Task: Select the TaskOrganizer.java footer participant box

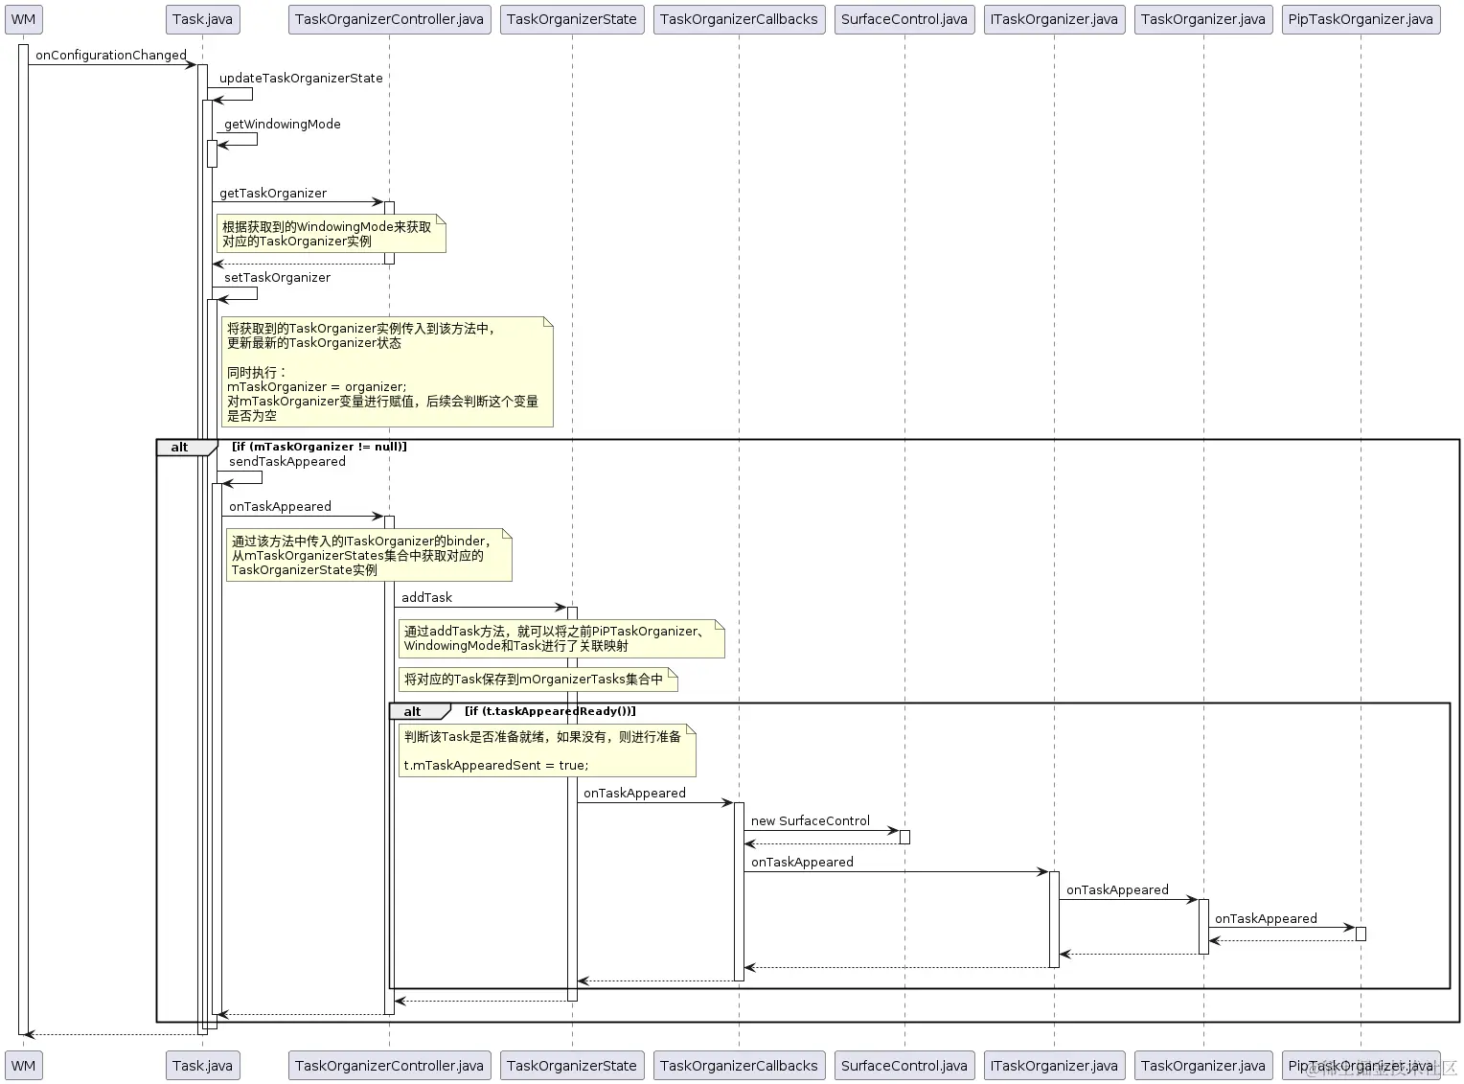Action: [x=1203, y=1065]
